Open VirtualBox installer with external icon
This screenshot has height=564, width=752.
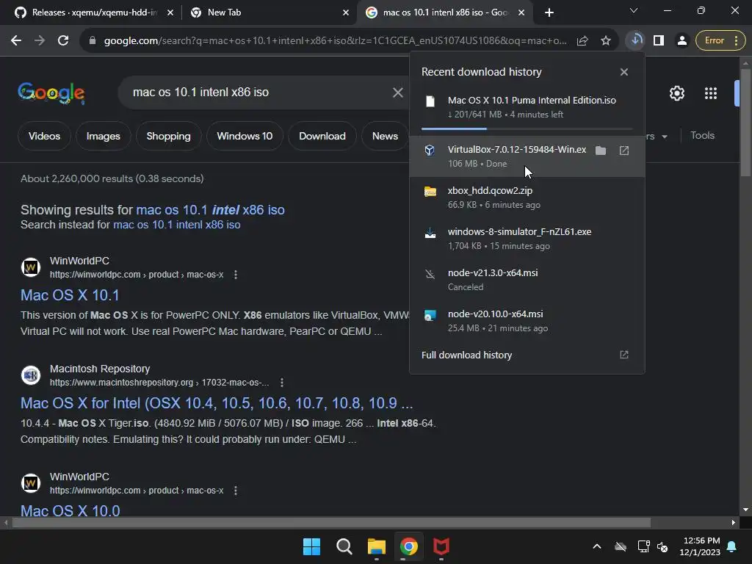tap(624, 151)
